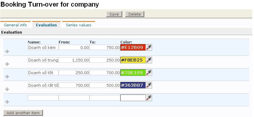Image resolution: width=254 pixels, height=117 pixels.
Task: Open the Series values tab
Action: click(x=79, y=25)
